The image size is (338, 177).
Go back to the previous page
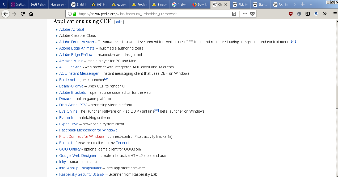coord(6,14)
